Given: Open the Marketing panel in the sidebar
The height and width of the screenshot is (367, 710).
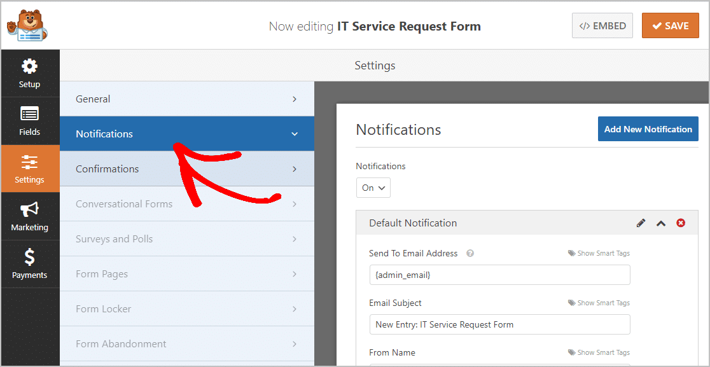Looking at the screenshot, I should tap(29, 216).
